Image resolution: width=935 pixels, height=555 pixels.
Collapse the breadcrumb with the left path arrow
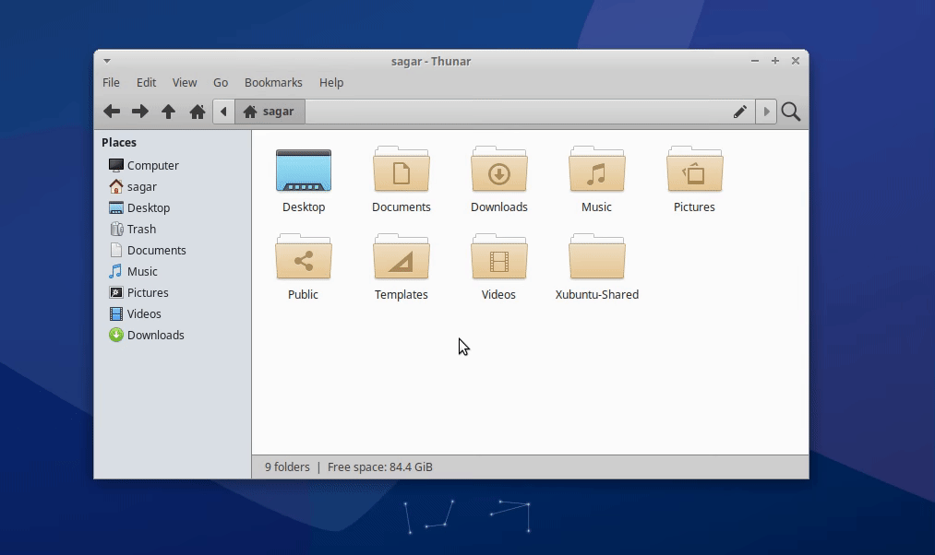click(x=223, y=111)
